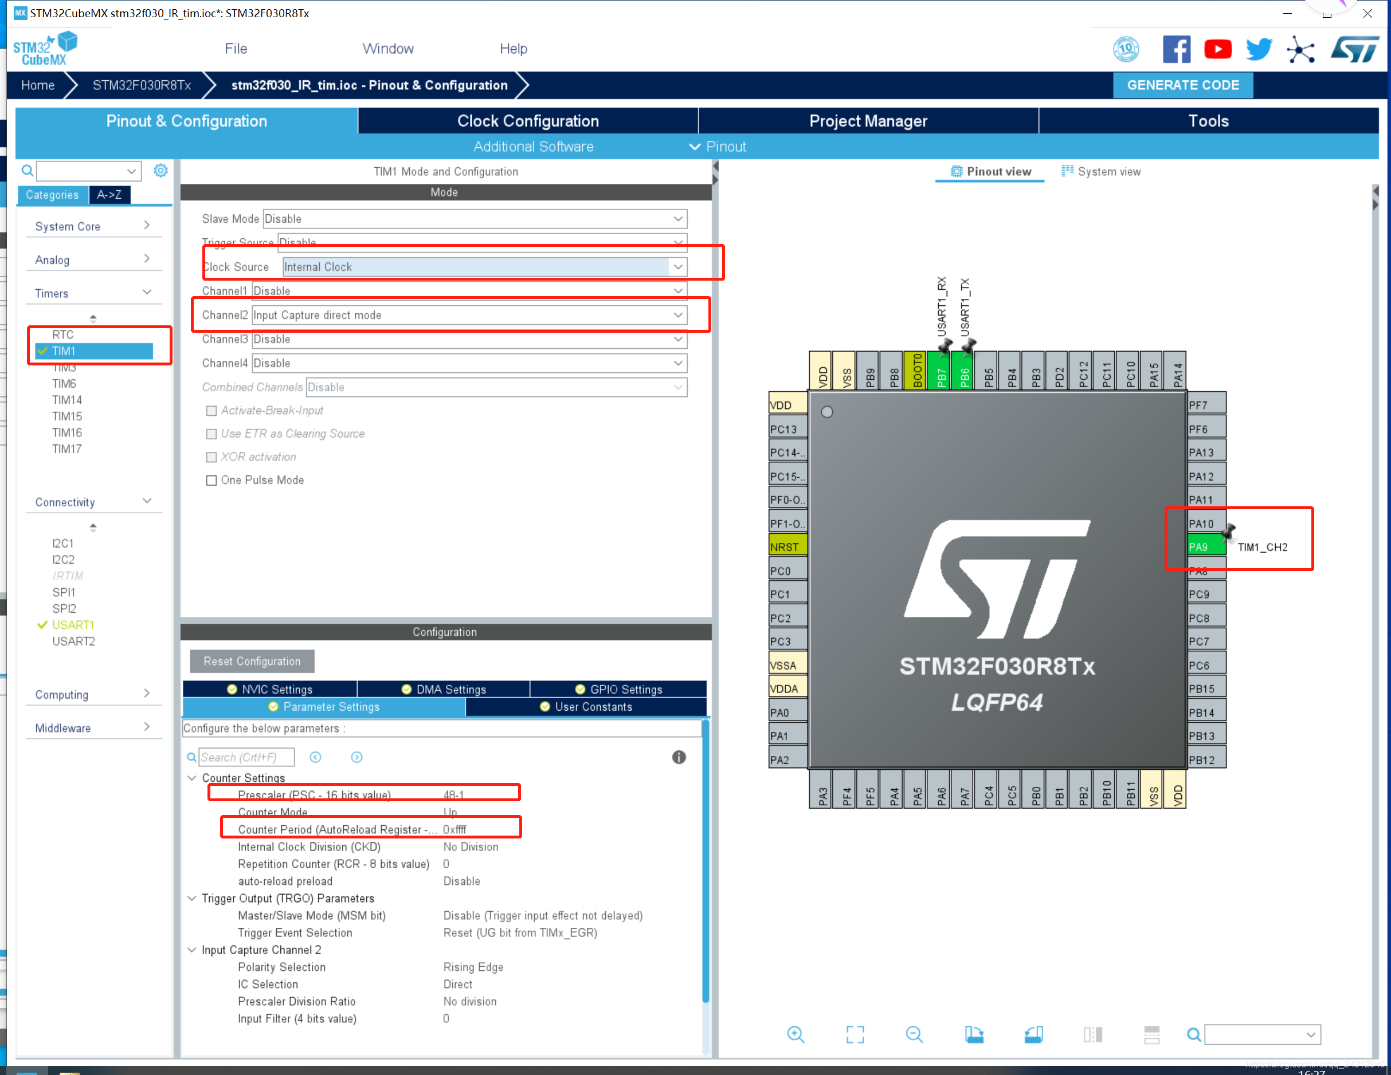Zoom out of the chip pinout
This screenshot has width=1391, height=1075.
tap(914, 1034)
